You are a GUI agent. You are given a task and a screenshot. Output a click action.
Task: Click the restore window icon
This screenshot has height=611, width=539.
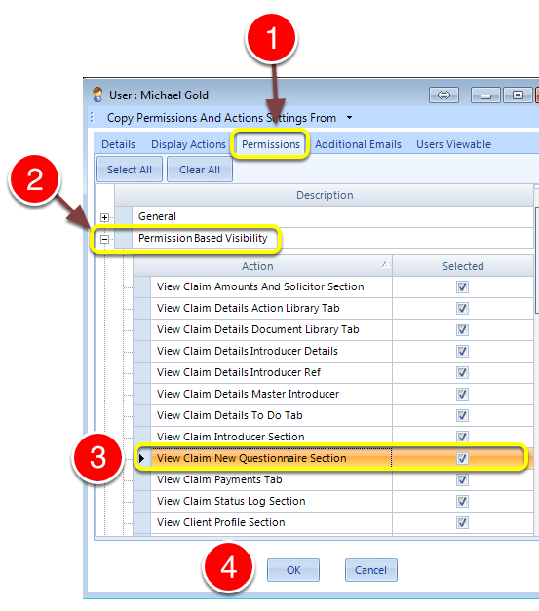click(518, 95)
